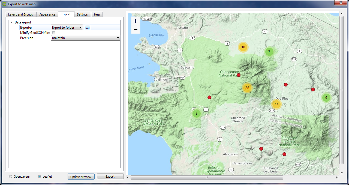Close the Export to web map window

tap(340, 3)
